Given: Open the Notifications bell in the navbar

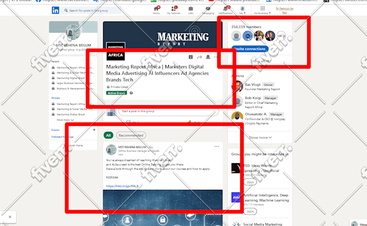Looking at the screenshot, I should point(226,10).
